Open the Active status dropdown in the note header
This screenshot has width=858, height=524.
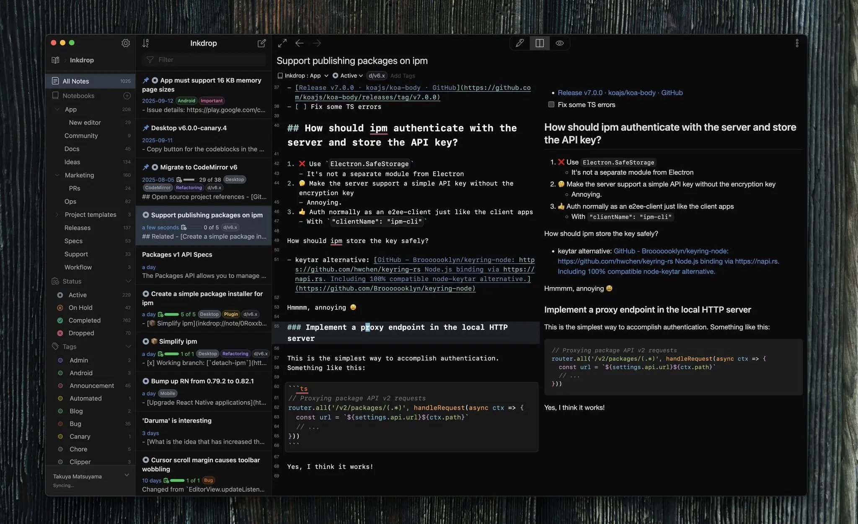(x=348, y=76)
